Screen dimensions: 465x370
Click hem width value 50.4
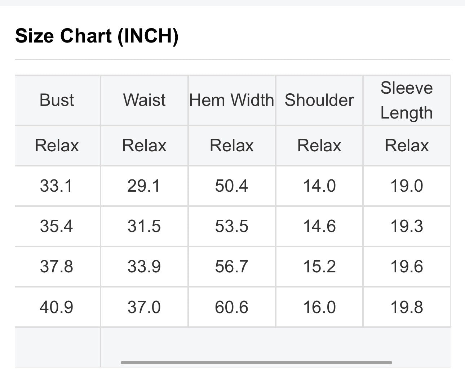(231, 186)
